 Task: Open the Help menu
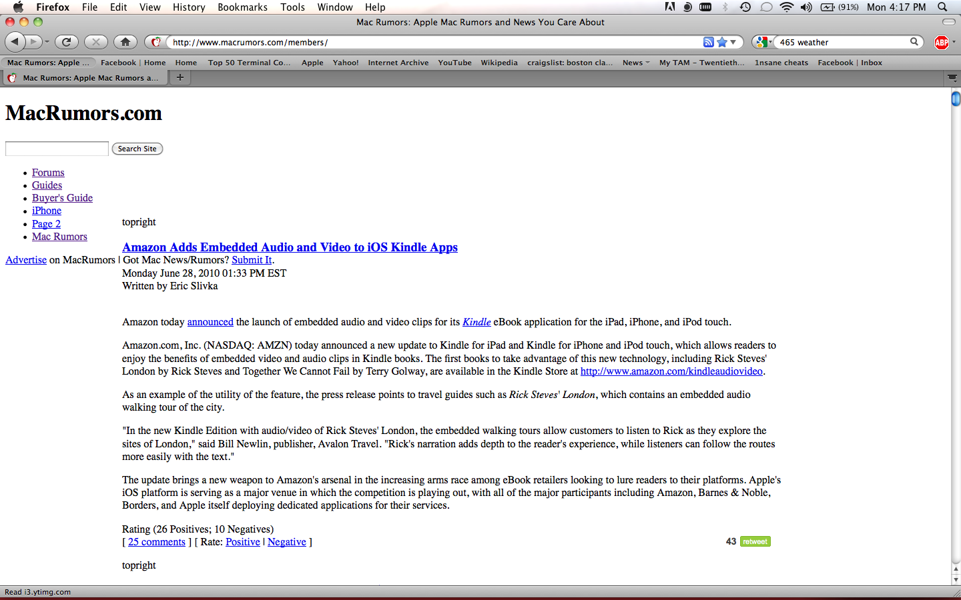(375, 7)
